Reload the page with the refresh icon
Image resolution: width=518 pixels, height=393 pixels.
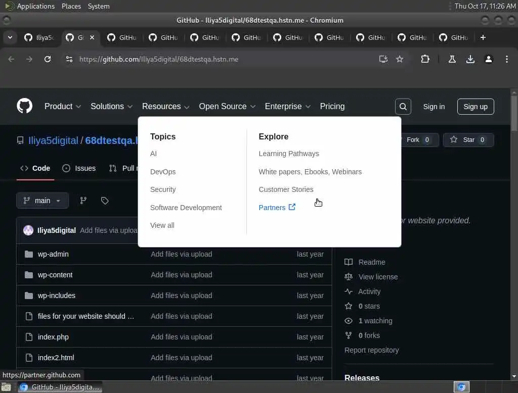pos(48,59)
